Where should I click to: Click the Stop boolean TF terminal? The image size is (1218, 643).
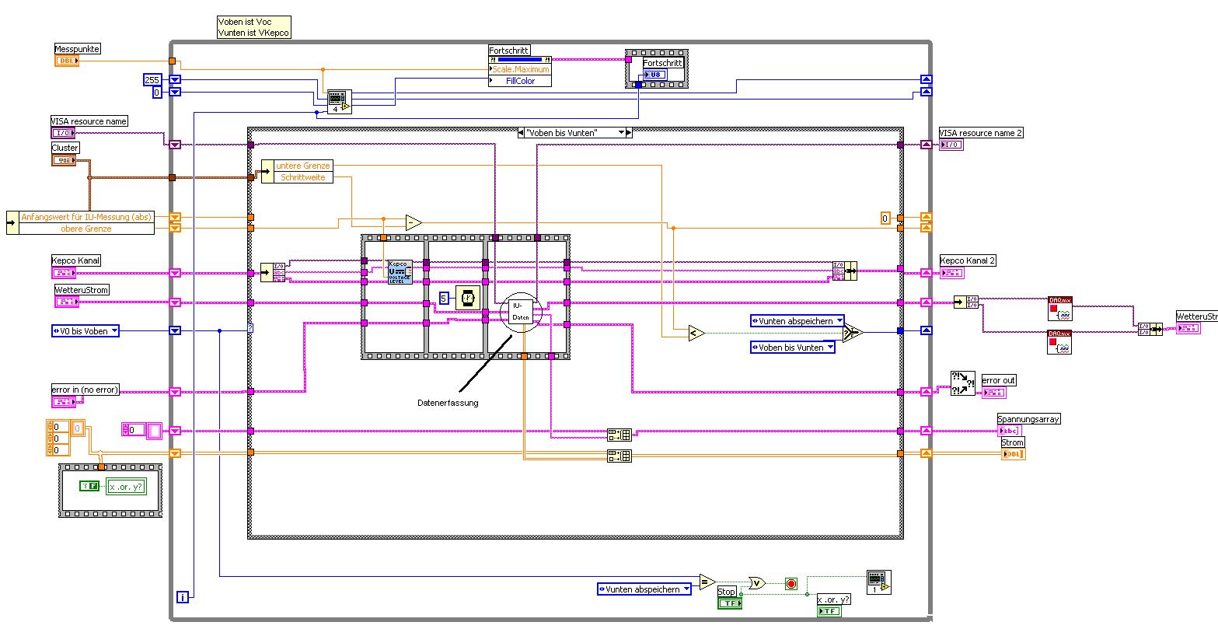click(x=729, y=603)
